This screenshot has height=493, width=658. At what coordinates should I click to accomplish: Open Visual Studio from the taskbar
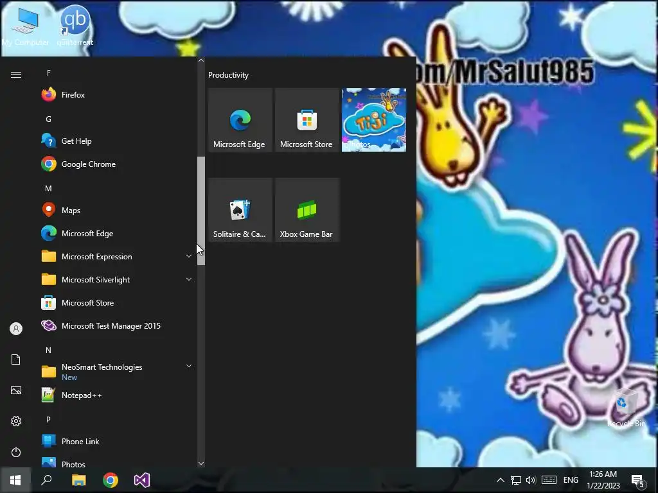point(142,480)
